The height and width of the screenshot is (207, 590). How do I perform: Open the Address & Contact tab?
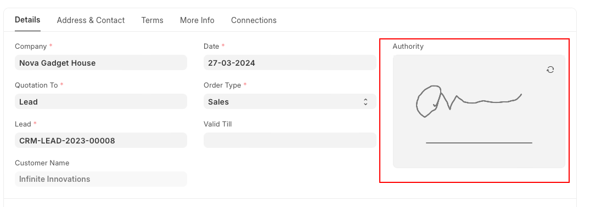click(91, 20)
